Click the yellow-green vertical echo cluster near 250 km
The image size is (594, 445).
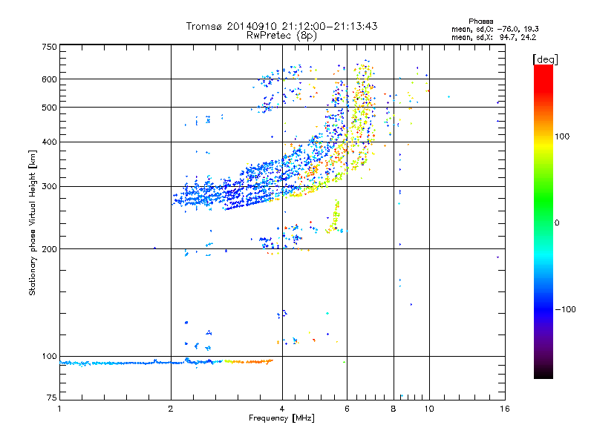[x=333, y=217]
